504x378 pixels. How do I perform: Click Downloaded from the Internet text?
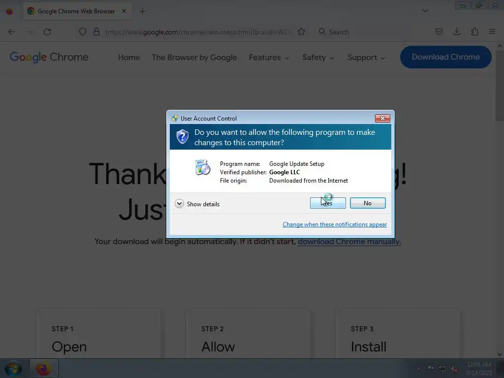pyautogui.click(x=308, y=180)
